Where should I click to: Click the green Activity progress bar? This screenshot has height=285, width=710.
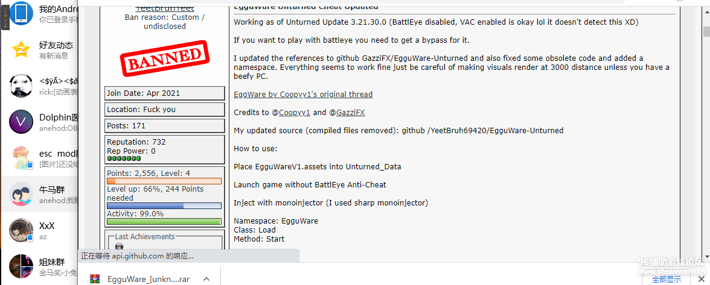click(164, 221)
